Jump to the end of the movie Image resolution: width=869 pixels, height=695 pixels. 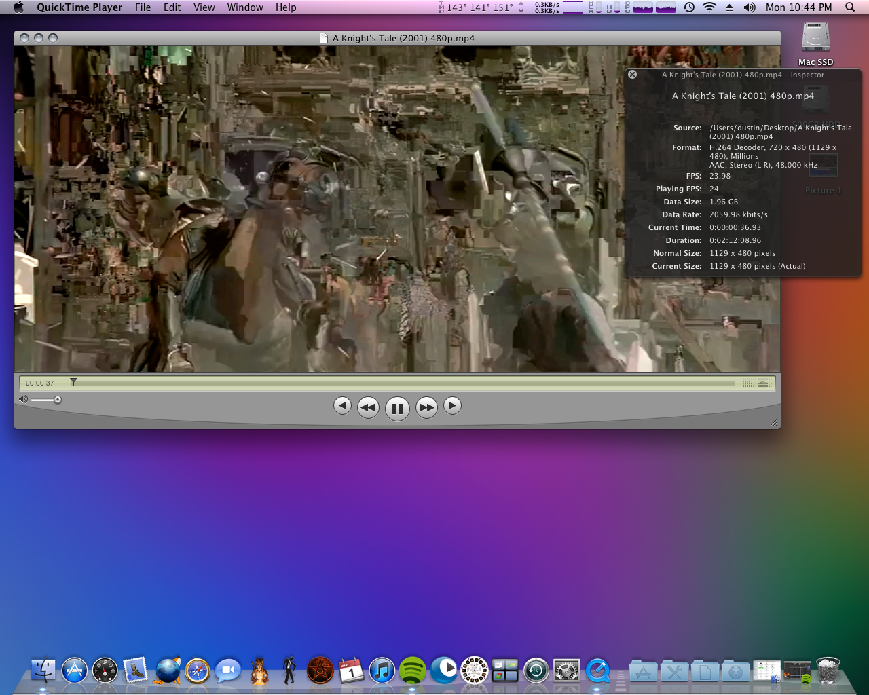click(x=452, y=406)
